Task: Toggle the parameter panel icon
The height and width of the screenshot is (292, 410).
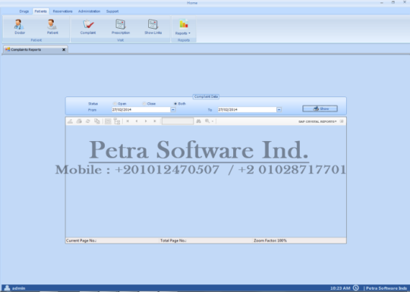Action: [x=108, y=121]
